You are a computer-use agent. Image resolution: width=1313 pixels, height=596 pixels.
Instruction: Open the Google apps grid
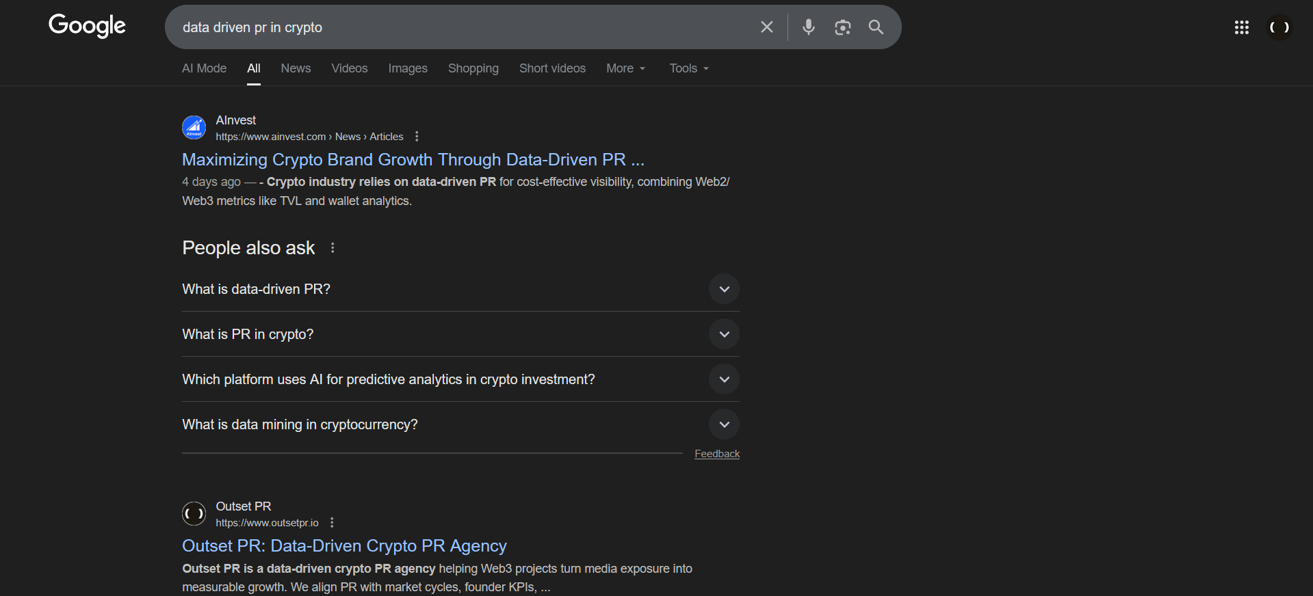click(x=1241, y=27)
